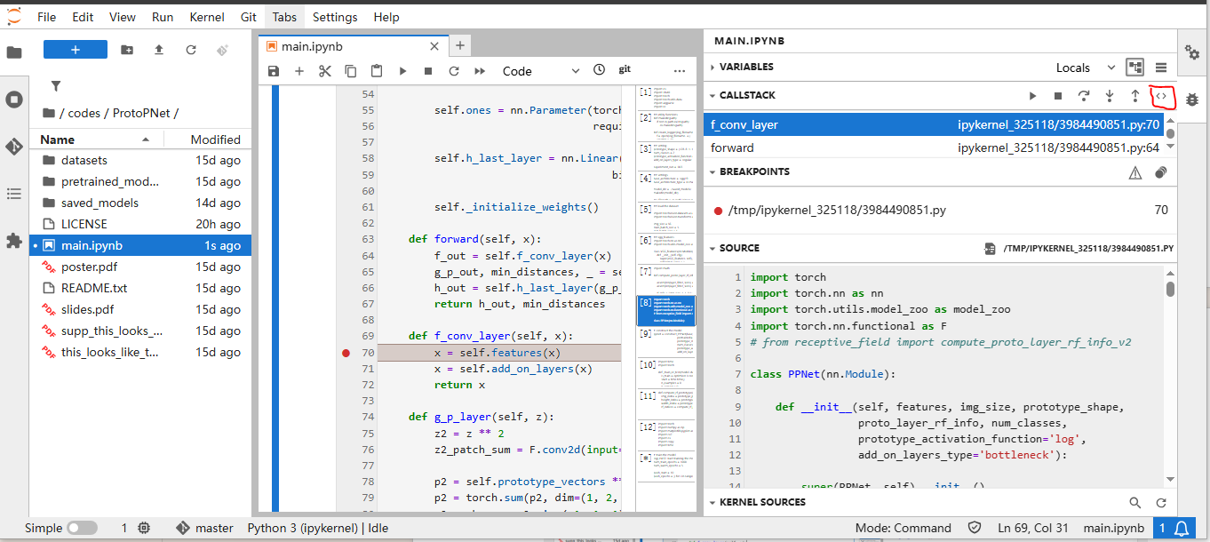Toggle breakpoint at line 70 in editor
The image size is (1210, 542).
(x=346, y=353)
